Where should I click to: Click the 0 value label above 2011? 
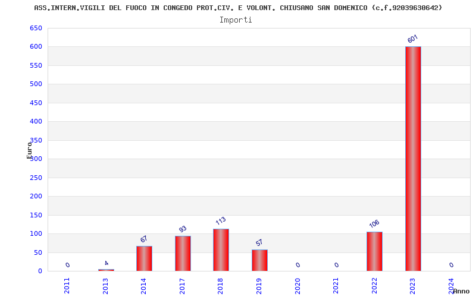click(x=68, y=265)
